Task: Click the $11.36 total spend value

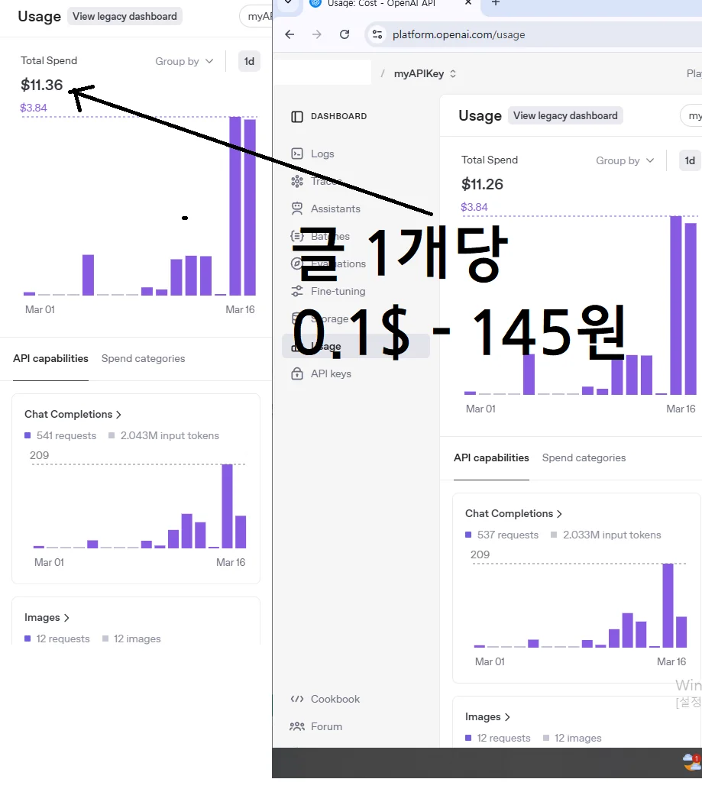Action: [41, 85]
